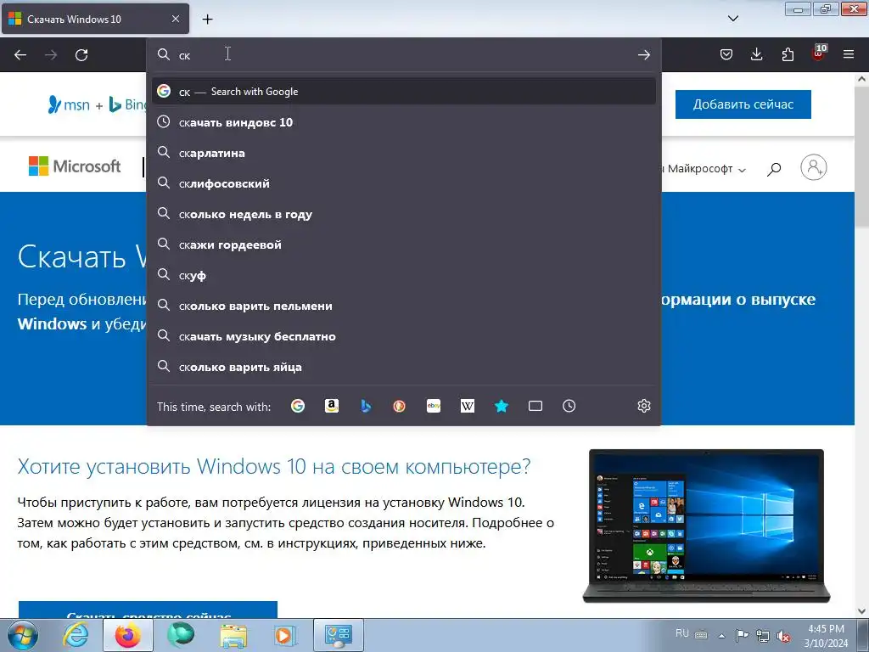Pick the 'скарлатина' suggestion

403,153
